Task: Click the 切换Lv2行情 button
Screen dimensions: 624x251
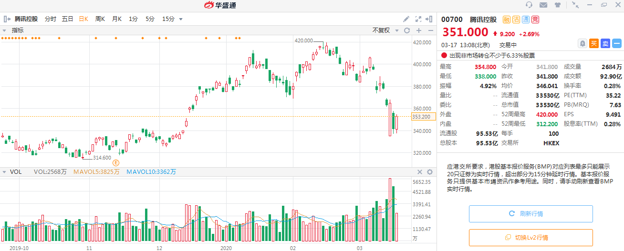Action: click(x=530, y=237)
